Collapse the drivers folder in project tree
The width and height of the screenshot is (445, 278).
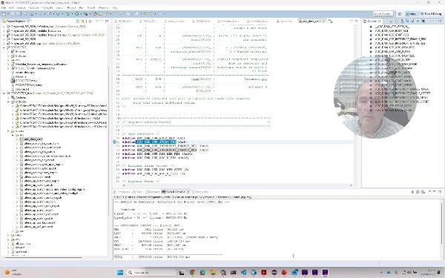point(8,131)
